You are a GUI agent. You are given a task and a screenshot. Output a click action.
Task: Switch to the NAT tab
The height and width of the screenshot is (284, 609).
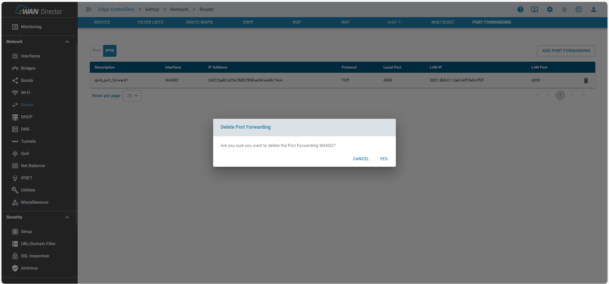[345, 22]
